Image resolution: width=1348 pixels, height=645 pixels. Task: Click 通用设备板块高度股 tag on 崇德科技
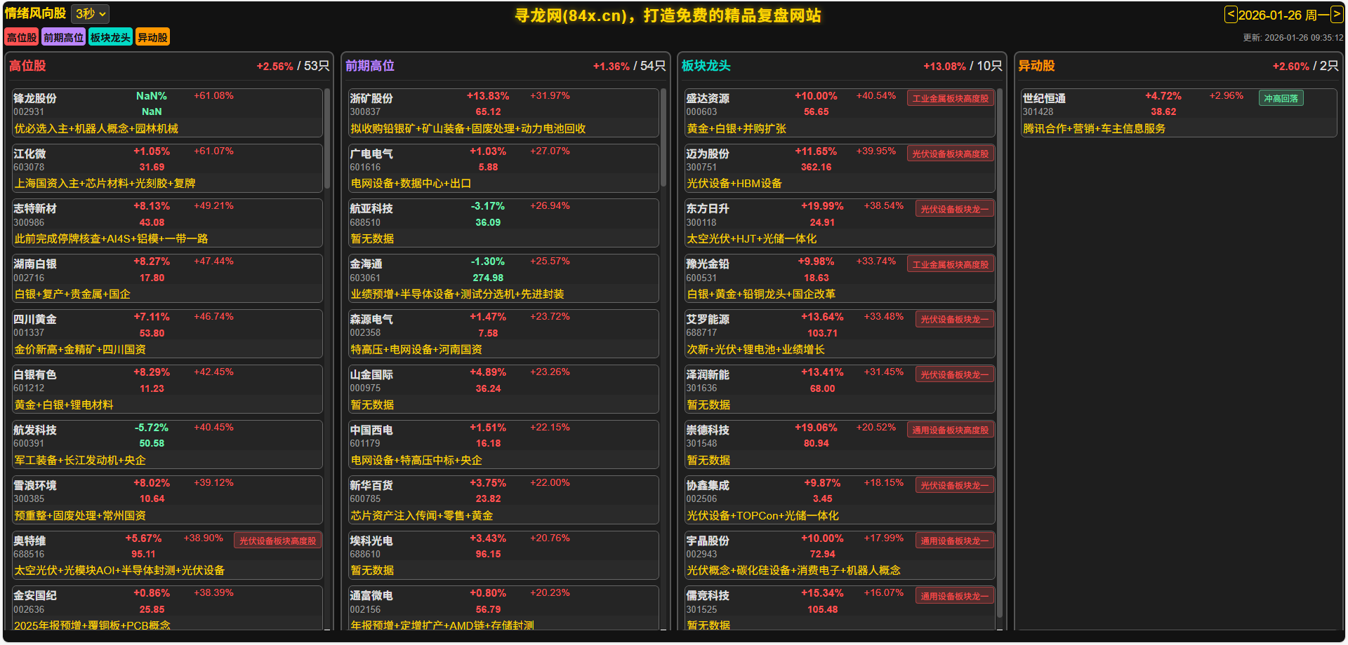click(950, 430)
